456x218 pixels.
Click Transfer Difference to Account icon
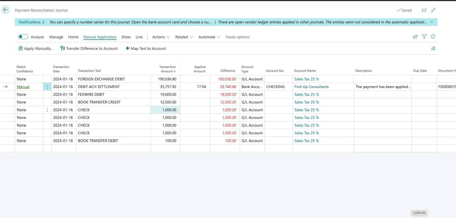pyautogui.click(x=63, y=48)
